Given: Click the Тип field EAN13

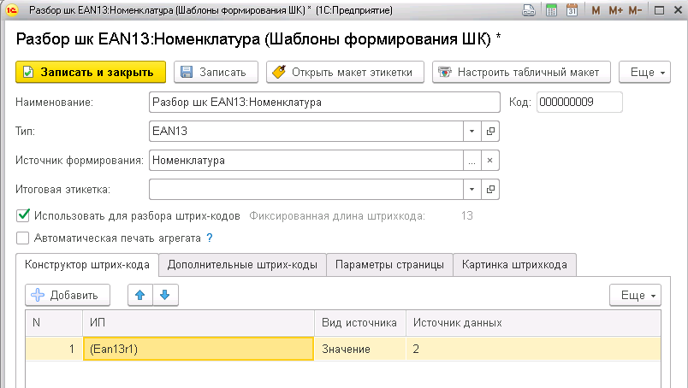Looking at the screenshot, I should pos(306,131).
